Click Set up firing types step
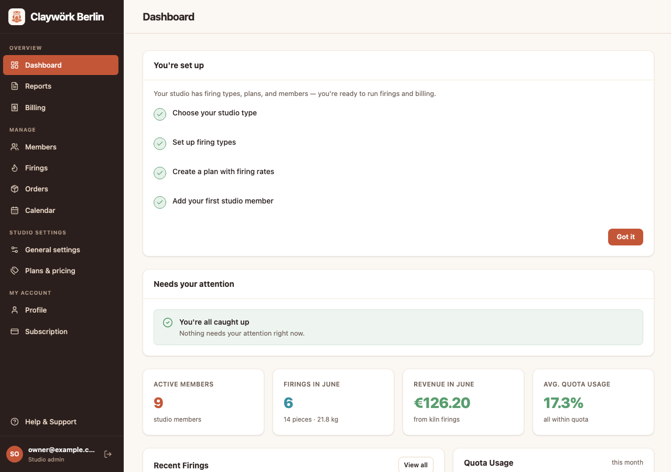Image resolution: width=671 pixels, height=472 pixels. 204,142
